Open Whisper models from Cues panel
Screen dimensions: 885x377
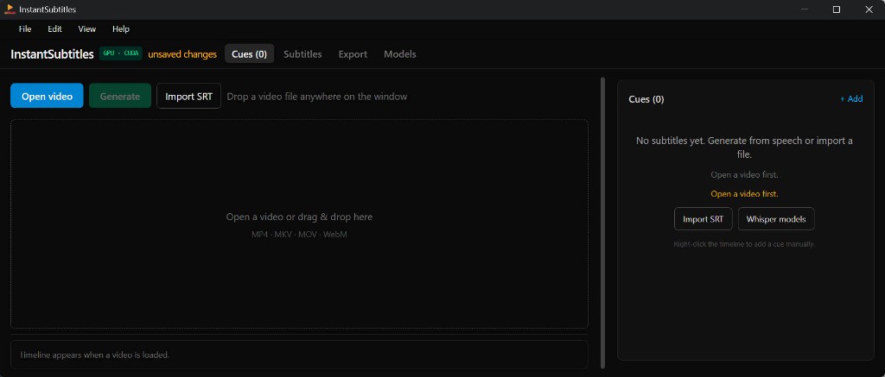(x=776, y=218)
